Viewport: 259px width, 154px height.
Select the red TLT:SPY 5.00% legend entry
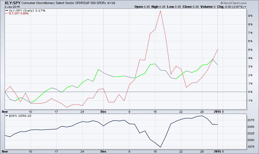[17, 14]
